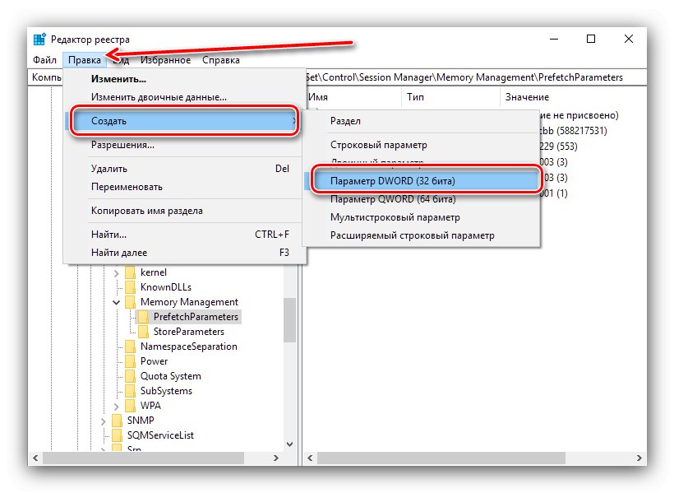Select the SubSystems key

(166, 391)
